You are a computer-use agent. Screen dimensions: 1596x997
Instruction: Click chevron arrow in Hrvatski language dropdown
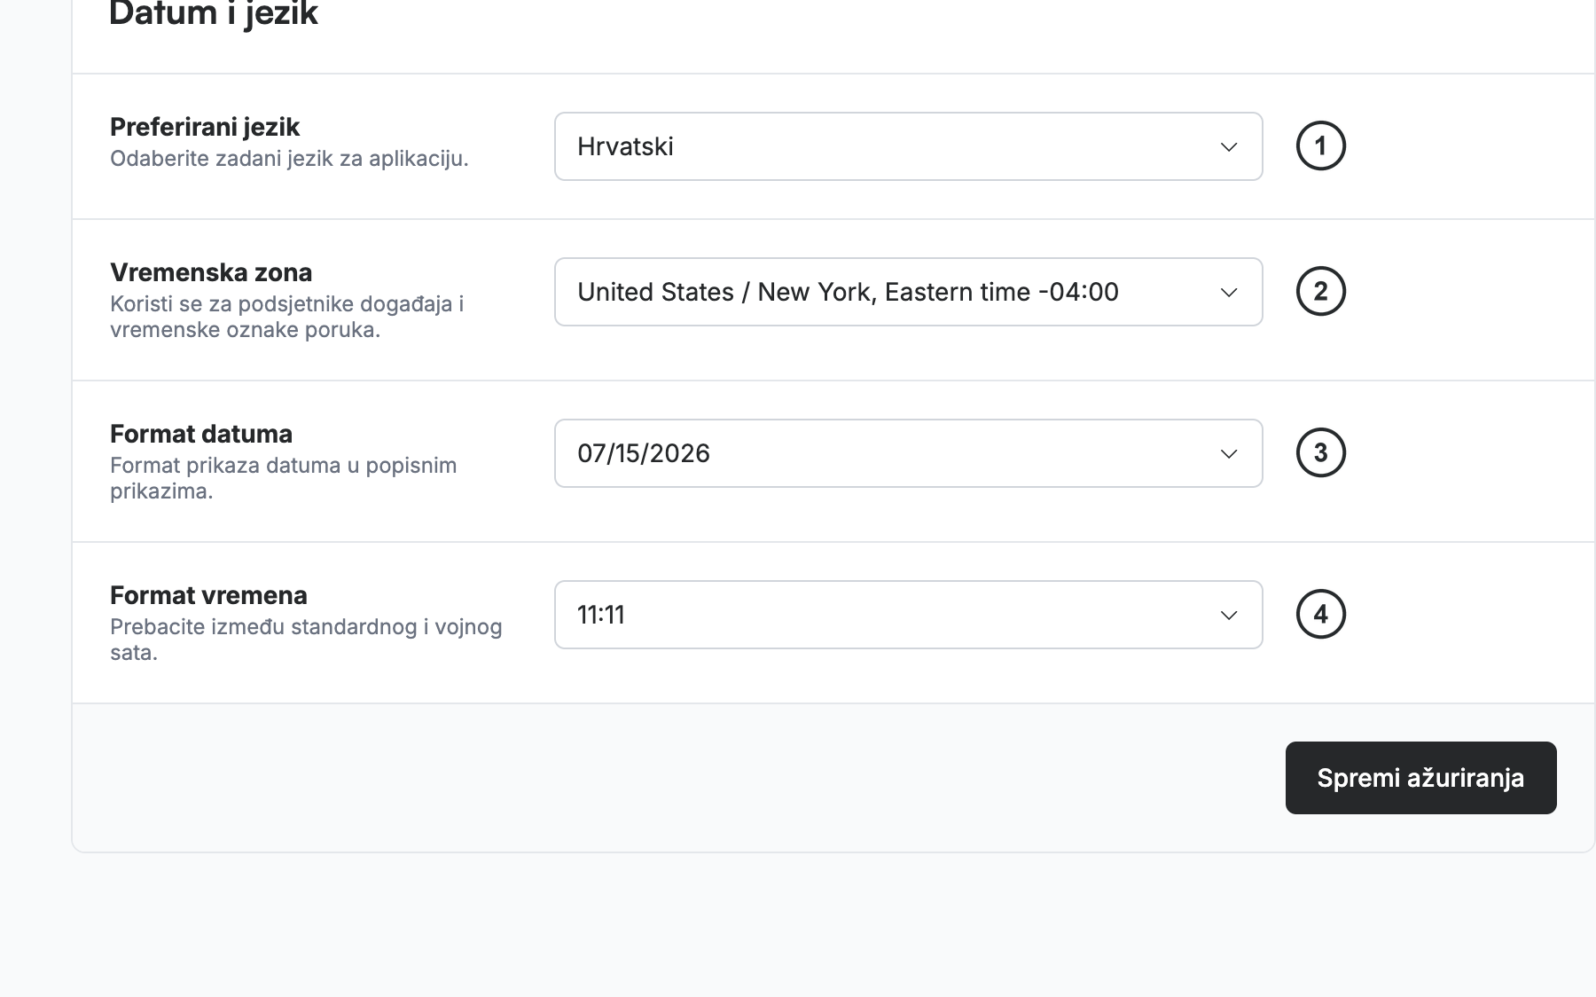click(1229, 147)
